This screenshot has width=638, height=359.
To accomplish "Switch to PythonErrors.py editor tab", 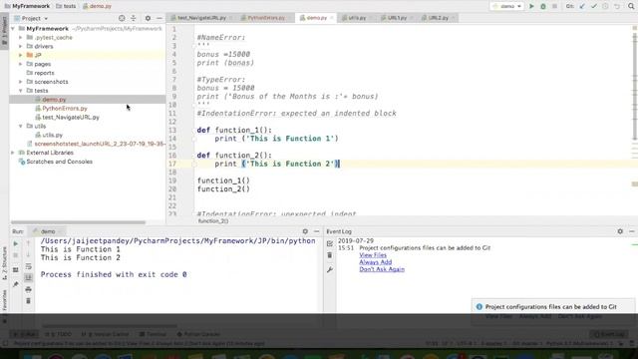I will tap(266, 18).
